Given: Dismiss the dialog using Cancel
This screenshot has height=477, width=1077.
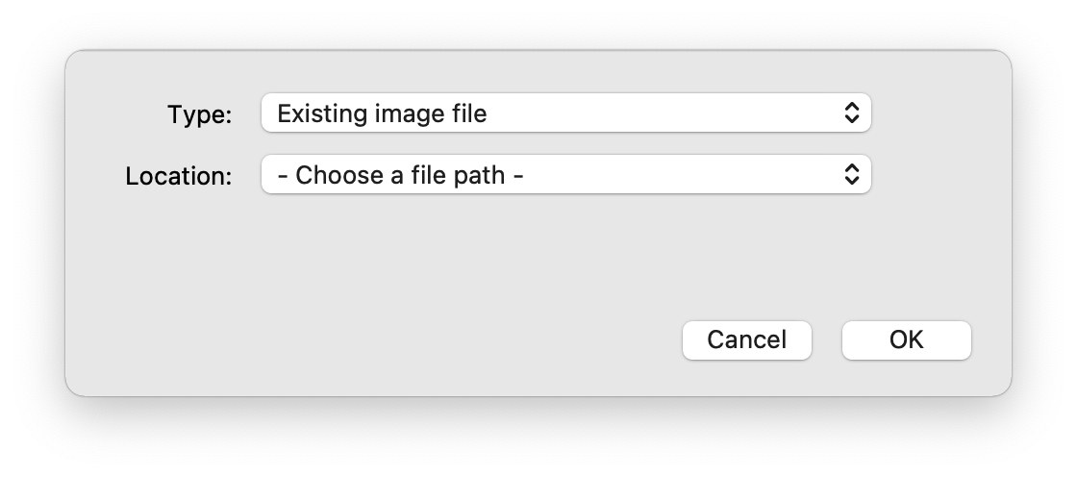Looking at the screenshot, I should point(746,339).
